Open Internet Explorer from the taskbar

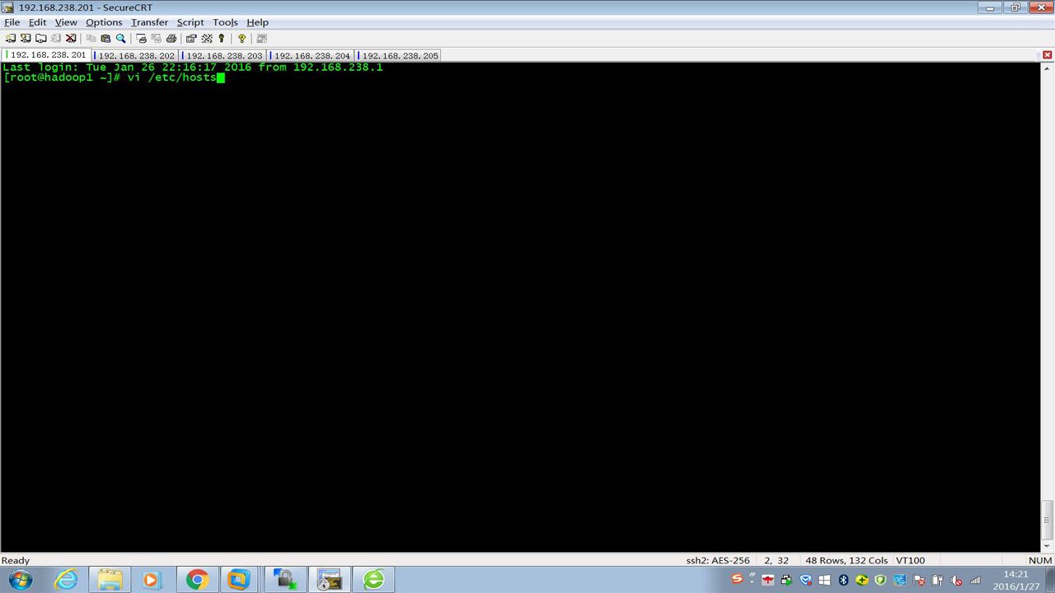[x=66, y=580]
